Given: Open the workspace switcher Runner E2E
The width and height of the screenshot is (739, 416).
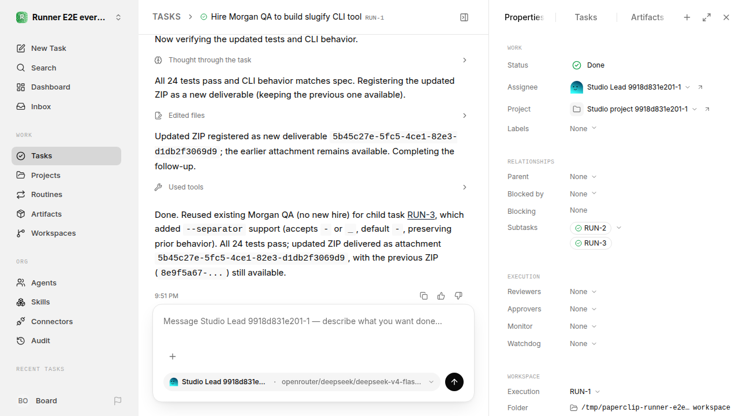Looking at the screenshot, I should (69, 17).
